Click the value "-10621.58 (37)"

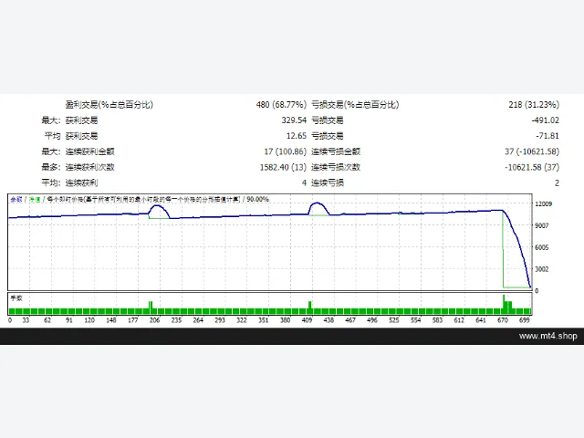pyautogui.click(x=532, y=167)
